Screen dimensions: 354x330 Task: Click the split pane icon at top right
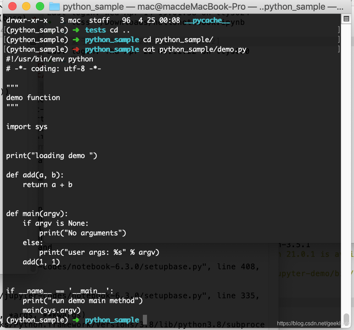point(346,19)
